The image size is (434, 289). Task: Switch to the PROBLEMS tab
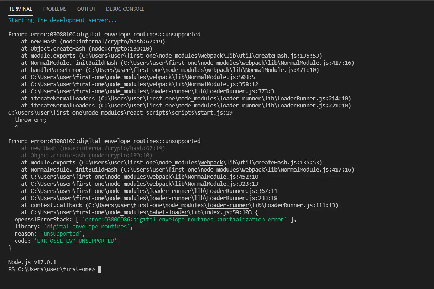coord(54,9)
